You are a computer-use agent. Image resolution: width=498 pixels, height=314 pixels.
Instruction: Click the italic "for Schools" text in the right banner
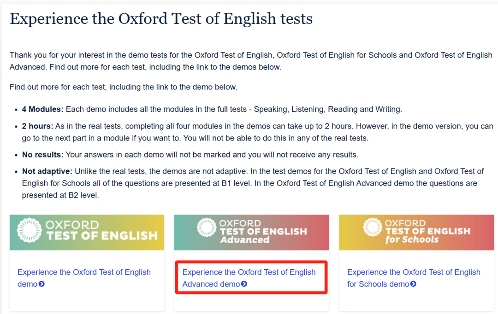coord(412,239)
